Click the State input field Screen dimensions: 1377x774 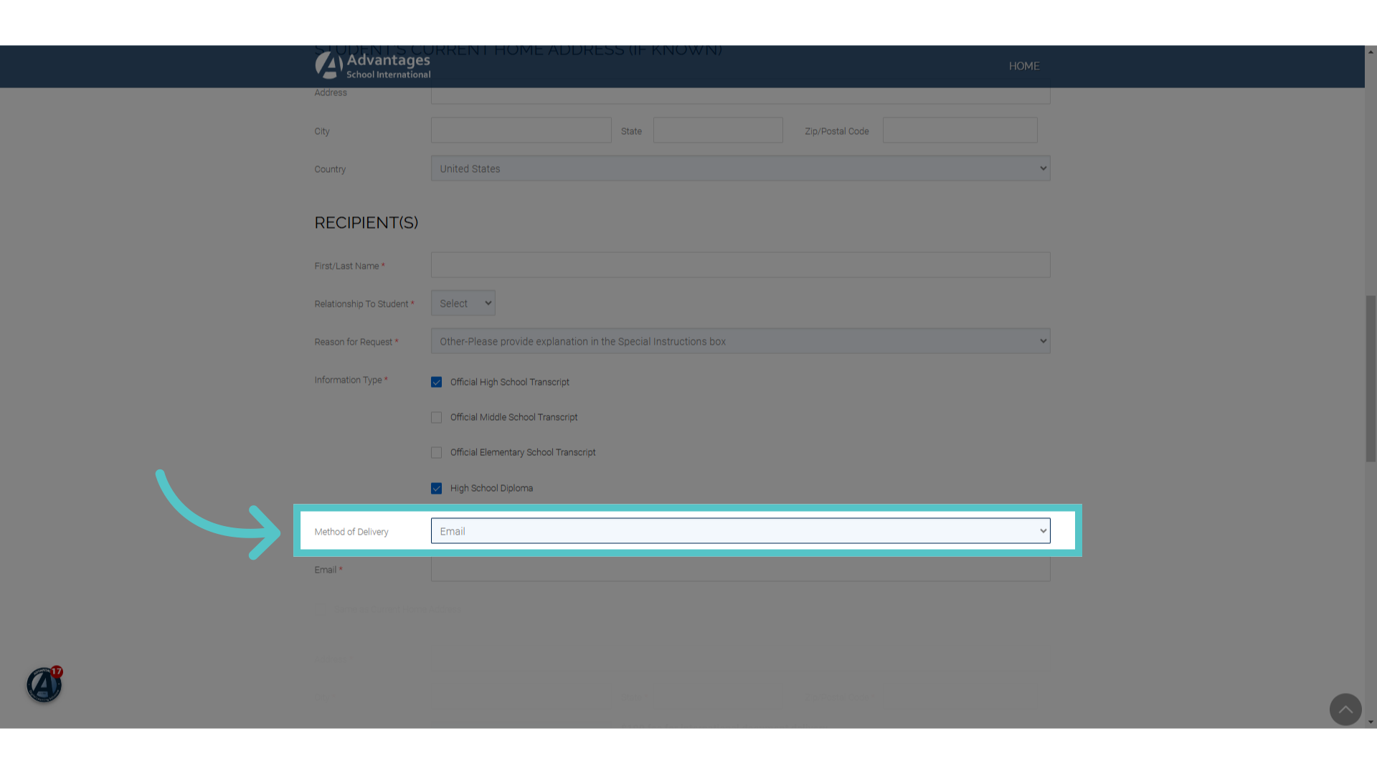[718, 130]
